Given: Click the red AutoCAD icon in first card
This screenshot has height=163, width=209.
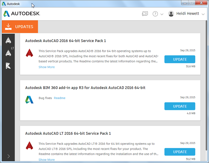Looking at the screenshot, I should coord(29,53).
